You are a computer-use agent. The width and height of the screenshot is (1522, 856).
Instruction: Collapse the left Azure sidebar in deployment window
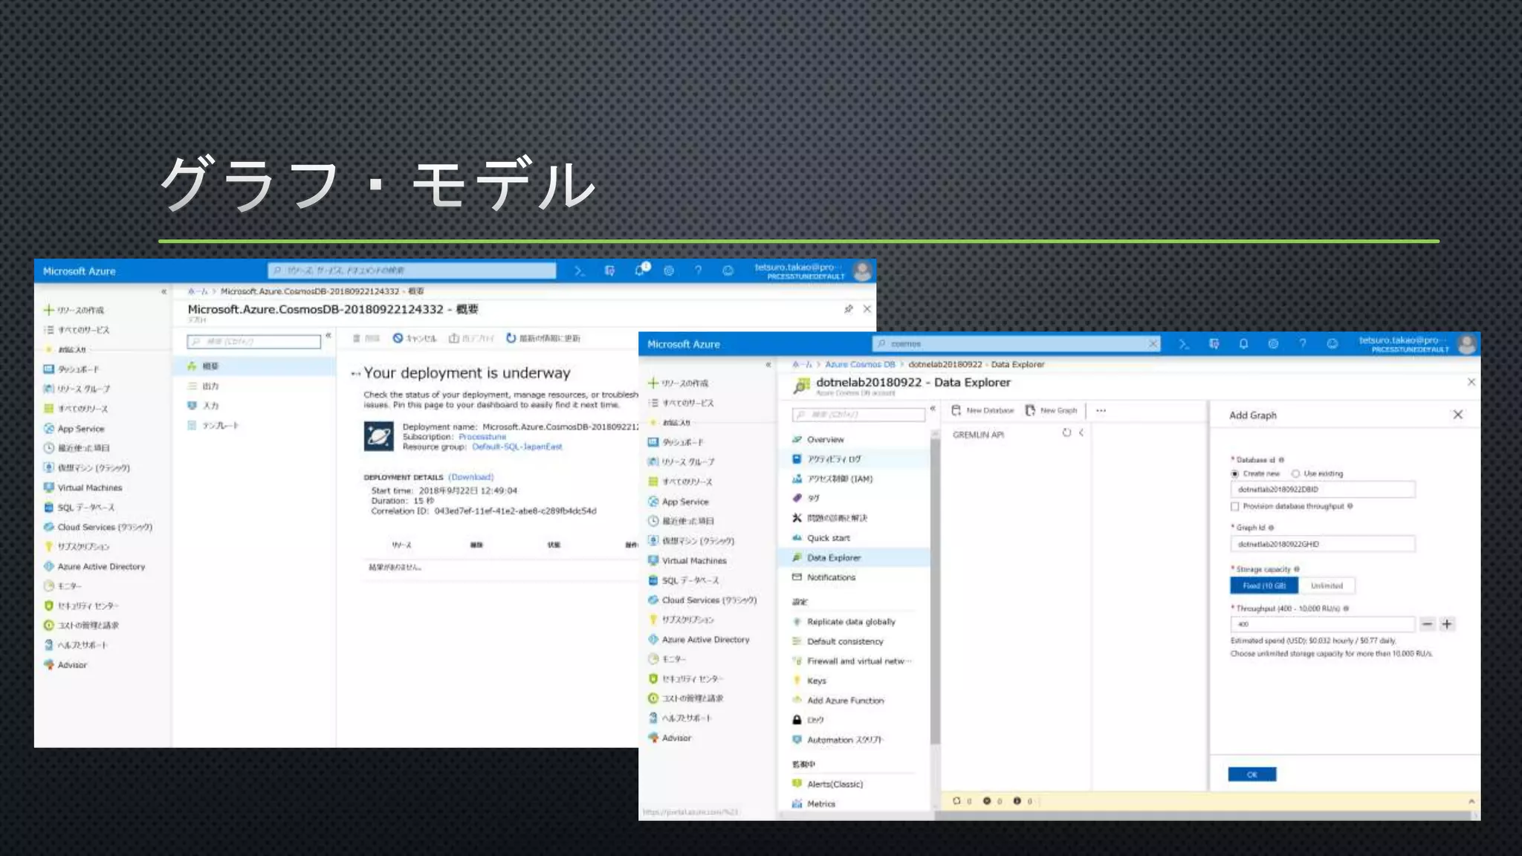(163, 292)
